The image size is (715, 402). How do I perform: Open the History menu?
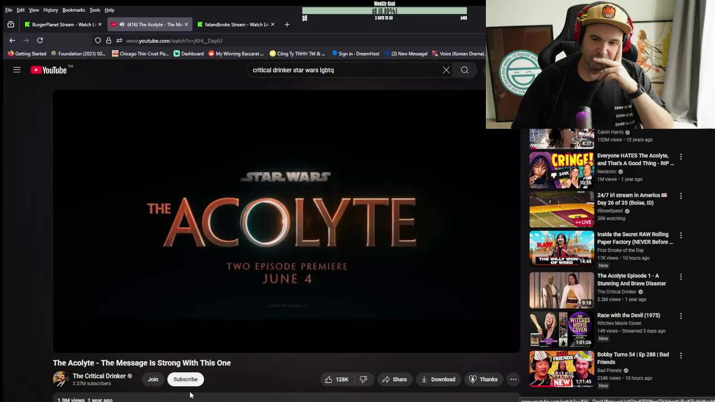[51, 10]
